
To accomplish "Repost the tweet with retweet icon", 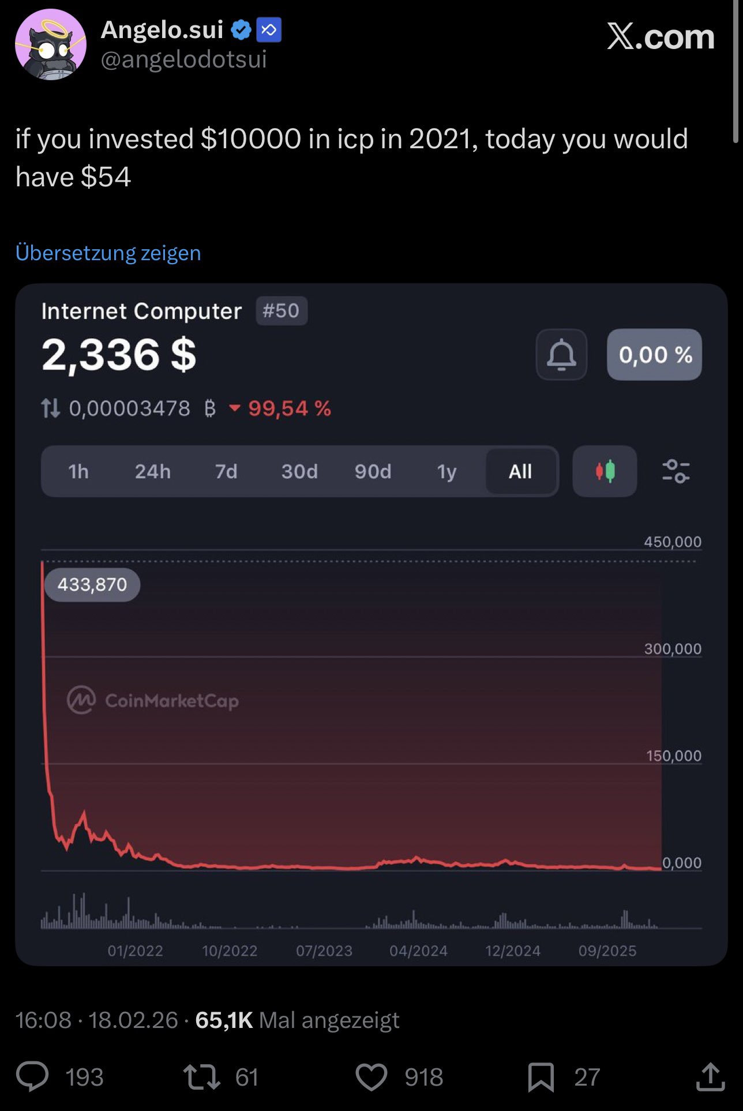I will tap(201, 1077).
